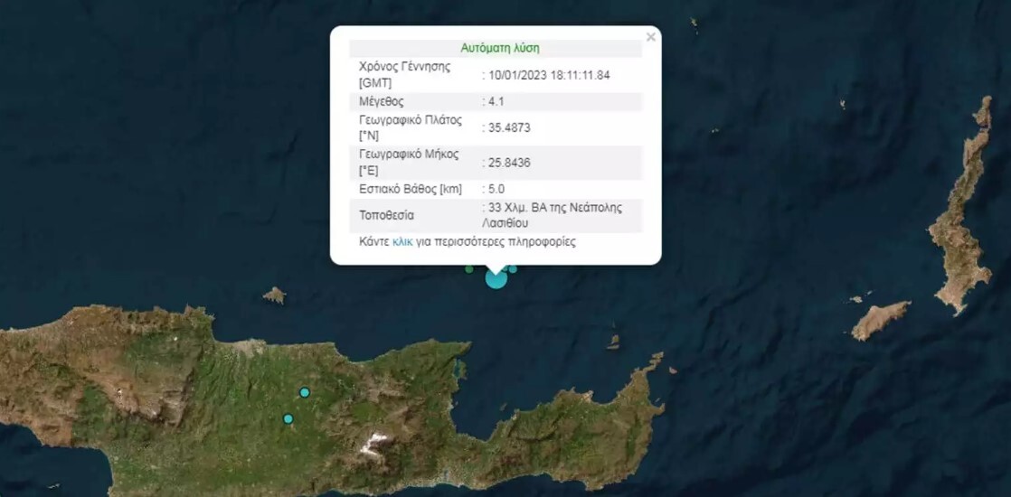Click the longitude value 25.8436
This screenshot has width=1011, height=497.
point(508,163)
